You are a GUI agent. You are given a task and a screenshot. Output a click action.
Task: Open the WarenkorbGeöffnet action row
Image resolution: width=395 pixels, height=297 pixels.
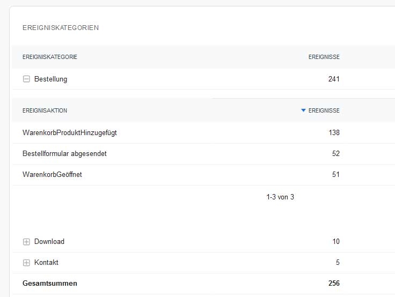(x=53, y=175)
